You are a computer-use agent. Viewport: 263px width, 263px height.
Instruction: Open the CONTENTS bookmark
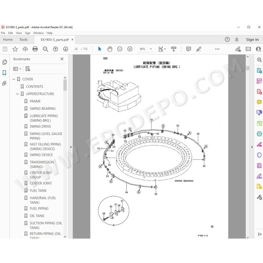35,86
